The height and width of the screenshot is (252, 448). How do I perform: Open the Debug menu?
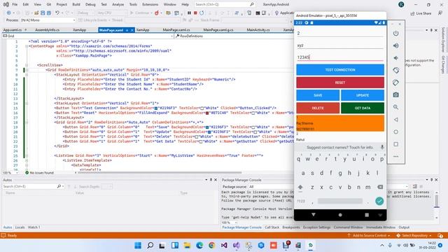[90, 5]
